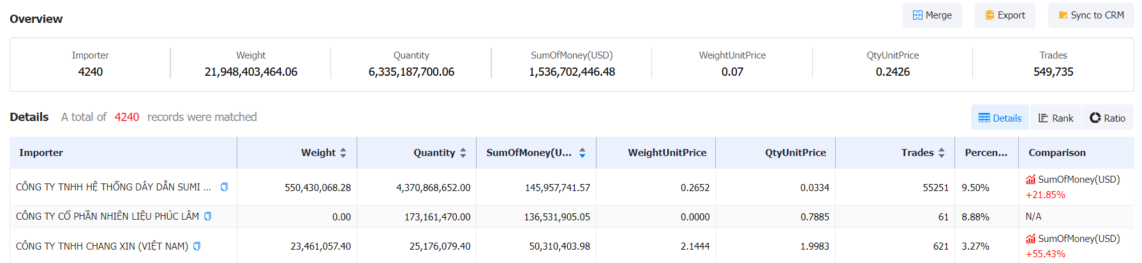
Task: Switch to the Details view tab
Action: coord(1000,118)
